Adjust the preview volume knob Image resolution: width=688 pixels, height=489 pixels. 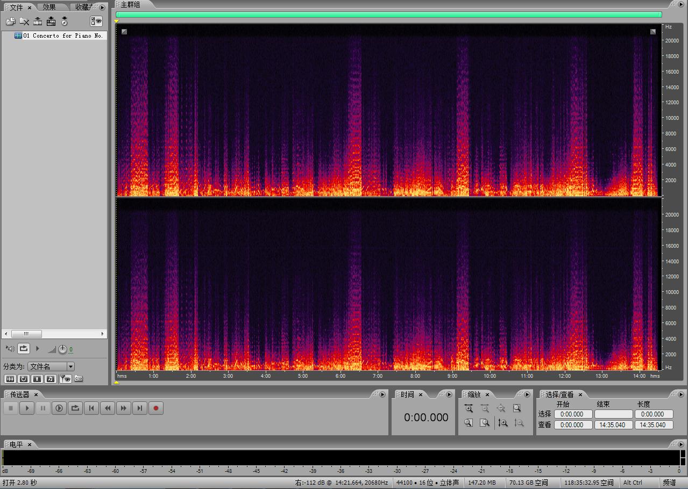pyautogui.click(x=62, y=349)
